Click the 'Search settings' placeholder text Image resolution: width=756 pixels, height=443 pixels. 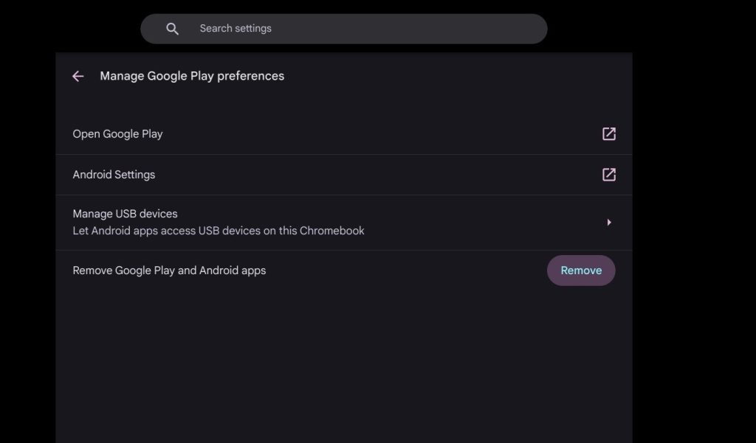[x=236, y=29]
